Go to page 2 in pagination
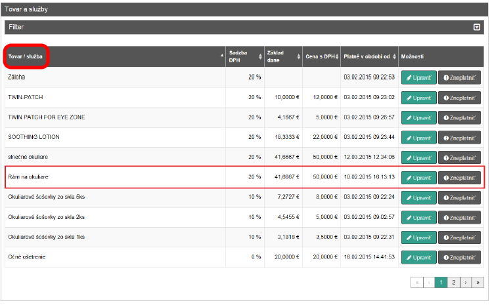Screen dimensions: 490x305 tap(454, 282)
